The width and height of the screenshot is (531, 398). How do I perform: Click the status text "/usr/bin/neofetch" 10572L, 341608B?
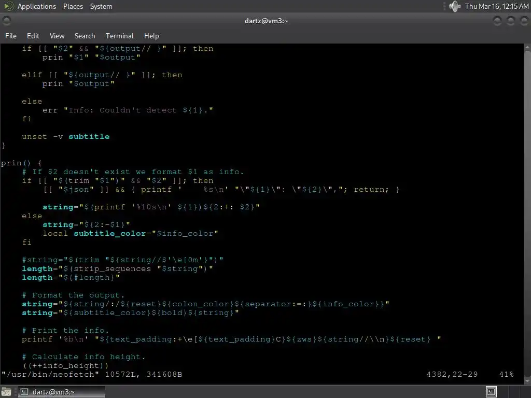pos(92,374)
